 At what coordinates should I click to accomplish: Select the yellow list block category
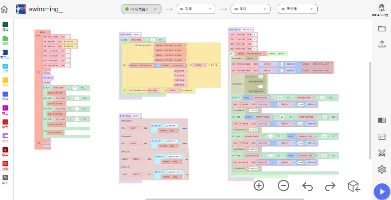click(5, 82)
